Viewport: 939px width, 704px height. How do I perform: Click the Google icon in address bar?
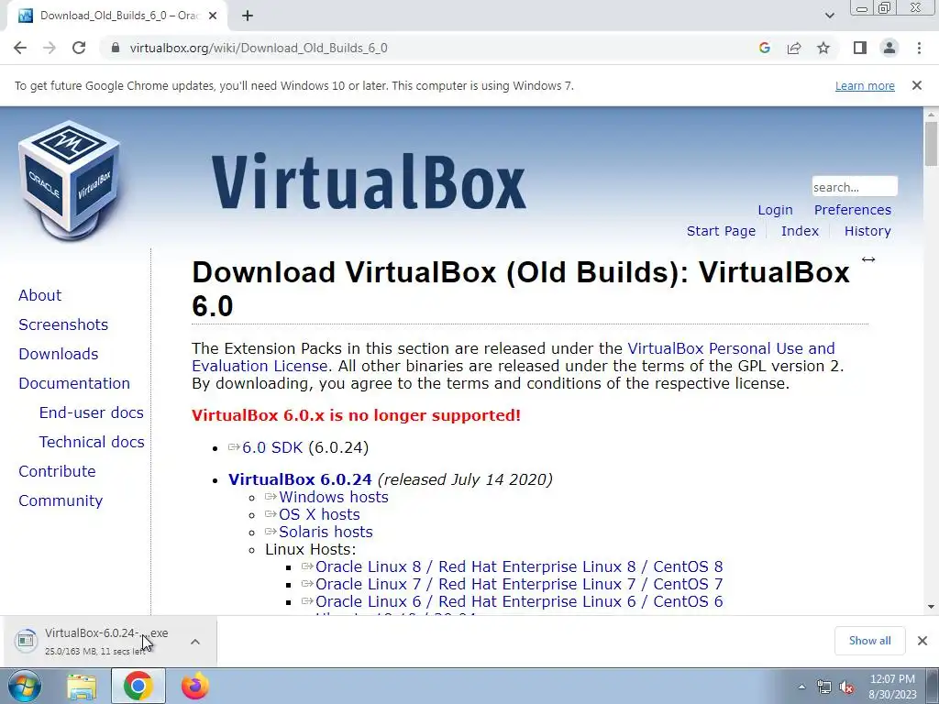pos(764,48)
